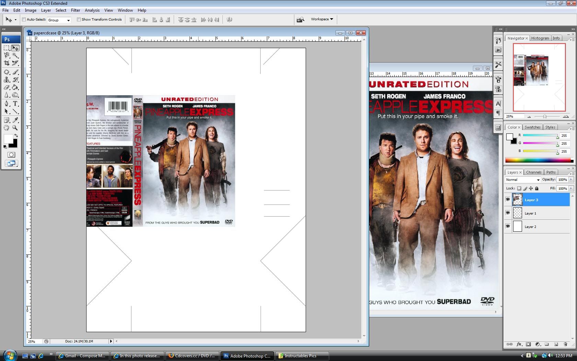The image size is (577, 361).
Task: Click the Go to Bridge icon
Action: 300,20
